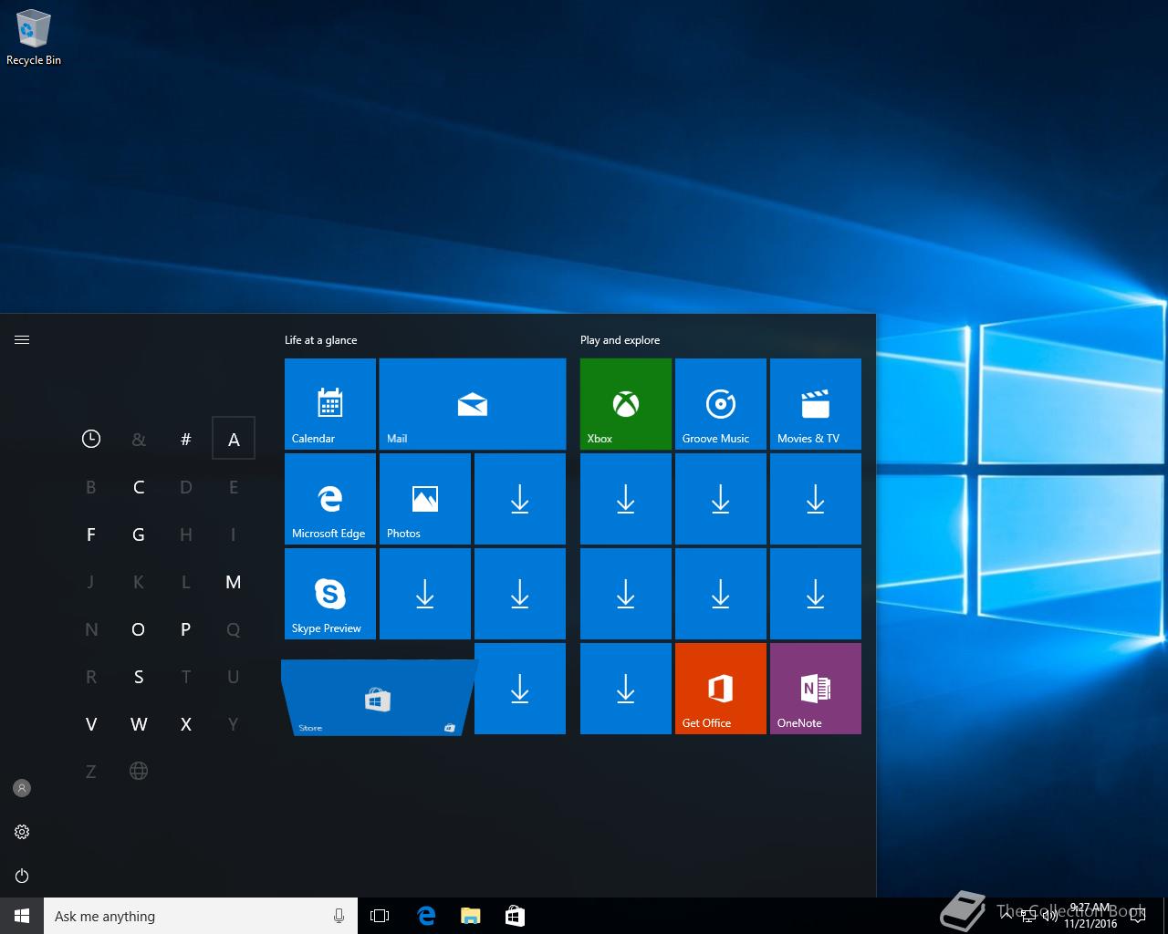Image resolution: width=1168 pixels, height=934 pixels.
Task: Click the Play and explore group title
Action: pos(620,340)
